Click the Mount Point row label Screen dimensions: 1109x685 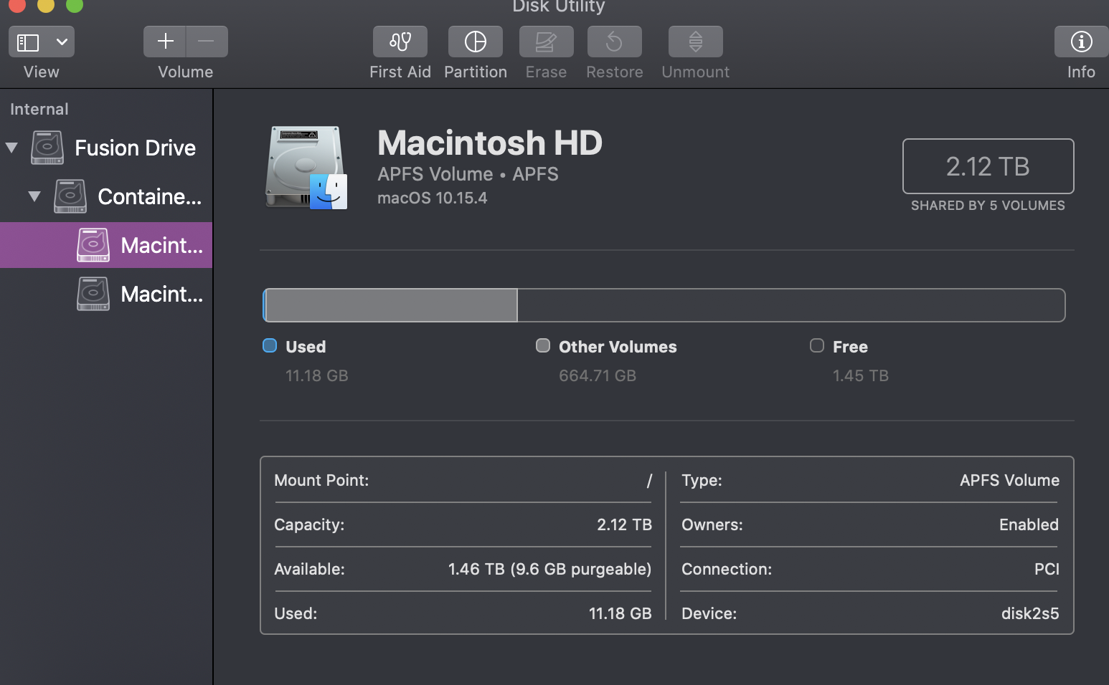click(321, 480)
